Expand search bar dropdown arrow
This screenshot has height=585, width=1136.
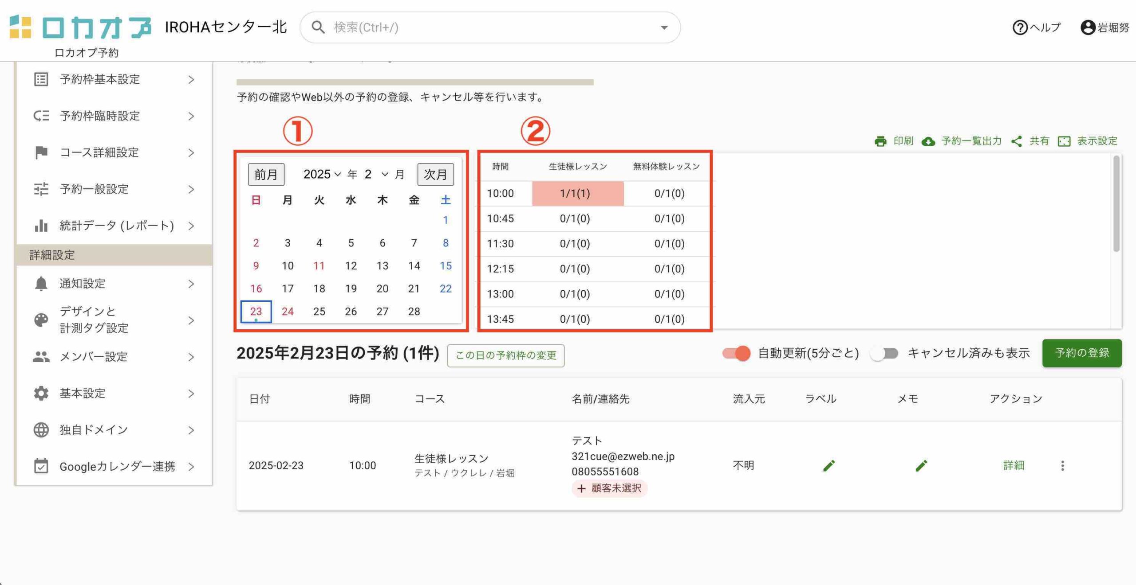tap(664, 27)
